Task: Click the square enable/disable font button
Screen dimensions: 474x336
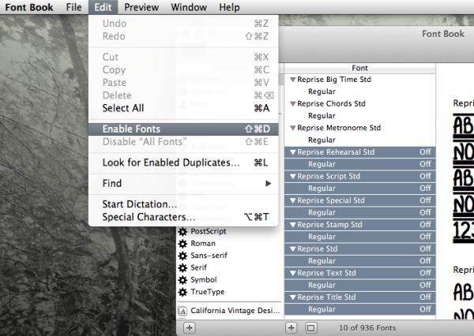Action: (x=310, y=328)
